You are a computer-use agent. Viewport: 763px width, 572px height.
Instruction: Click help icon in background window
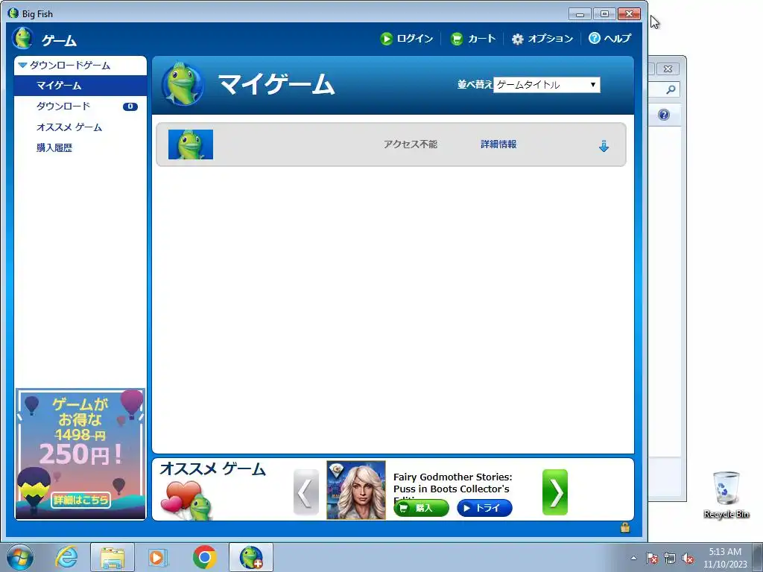click(664, 115)
